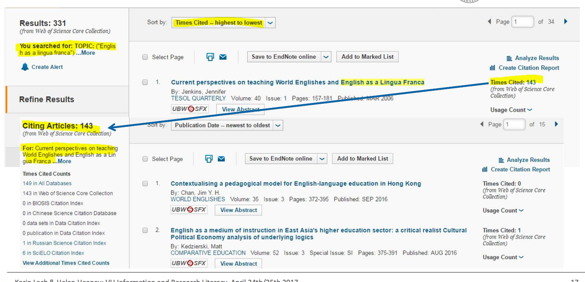585x282 pixels.
Task: Go to previous page of 15
Action: coord(482,124)
